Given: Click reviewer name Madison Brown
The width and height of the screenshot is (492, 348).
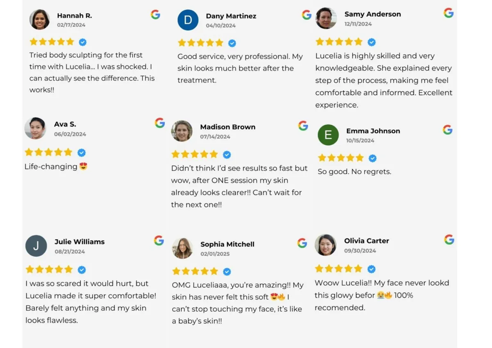Looking at the screenshot, I should pyautogui.click(x=228, y=127).
